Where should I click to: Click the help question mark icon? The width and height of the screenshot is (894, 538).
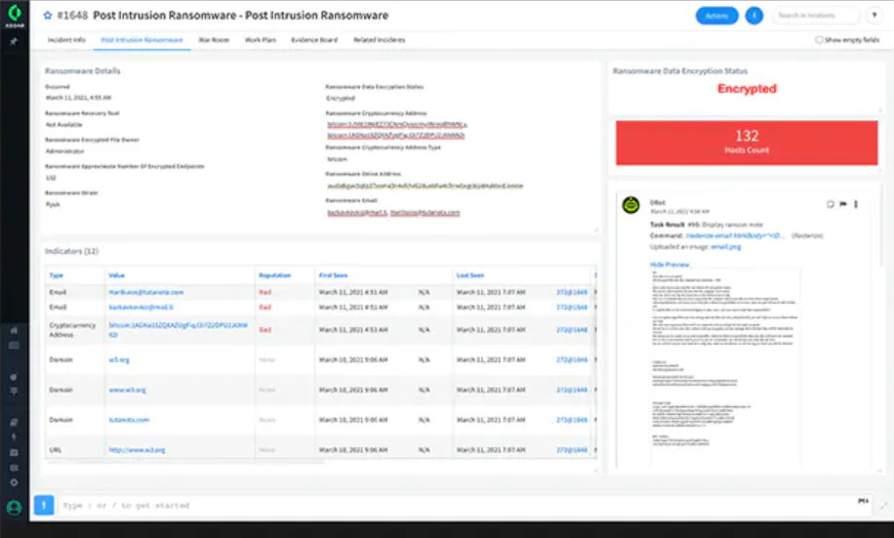[x=874, y=16]
